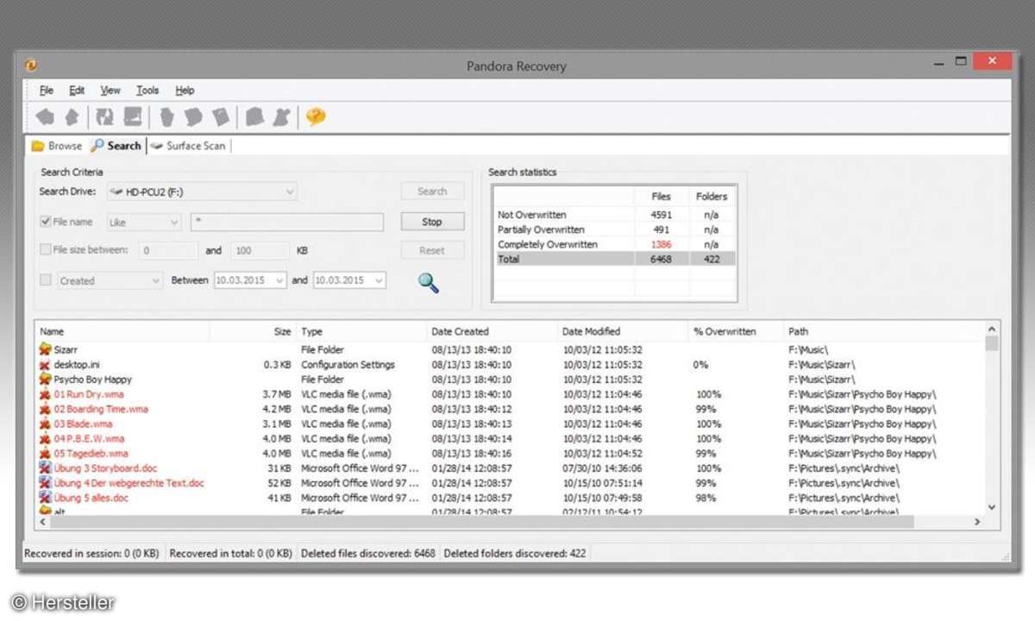
Task: Select the Search tab
Action: coord(116,146)
